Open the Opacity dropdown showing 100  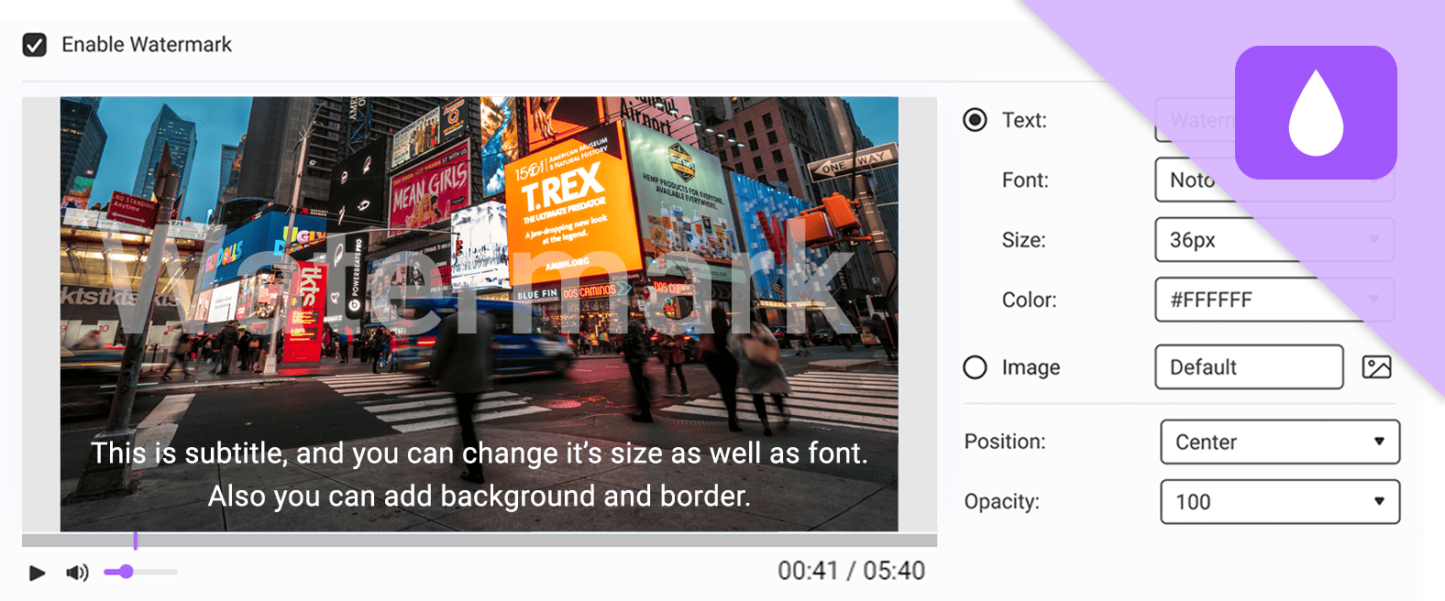(x=1280, y=501)
